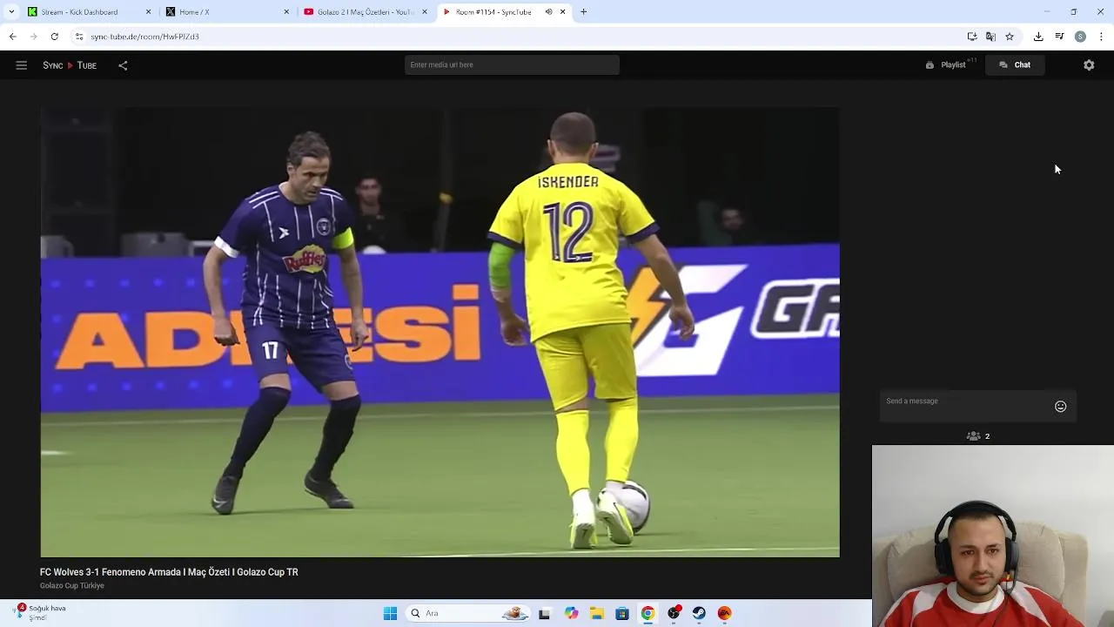1114x627 pixels.
Task: Install app icon in address bar
Action: (x=972, y=37)
